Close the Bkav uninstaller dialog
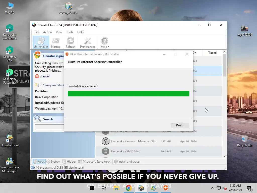The width and height of the screenshot is (257, 193). 187,54
